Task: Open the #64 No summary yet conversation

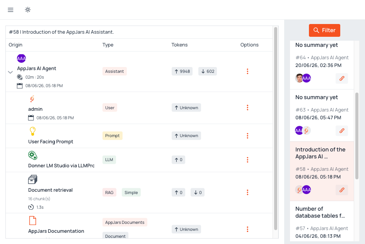Action: [322, 65]
